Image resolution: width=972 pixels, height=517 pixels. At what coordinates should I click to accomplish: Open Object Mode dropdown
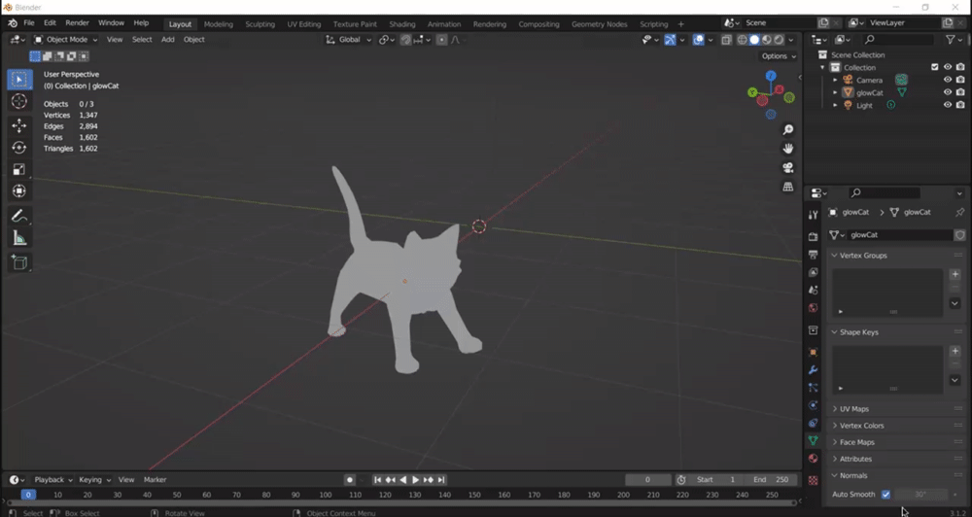tap(66, 40)
